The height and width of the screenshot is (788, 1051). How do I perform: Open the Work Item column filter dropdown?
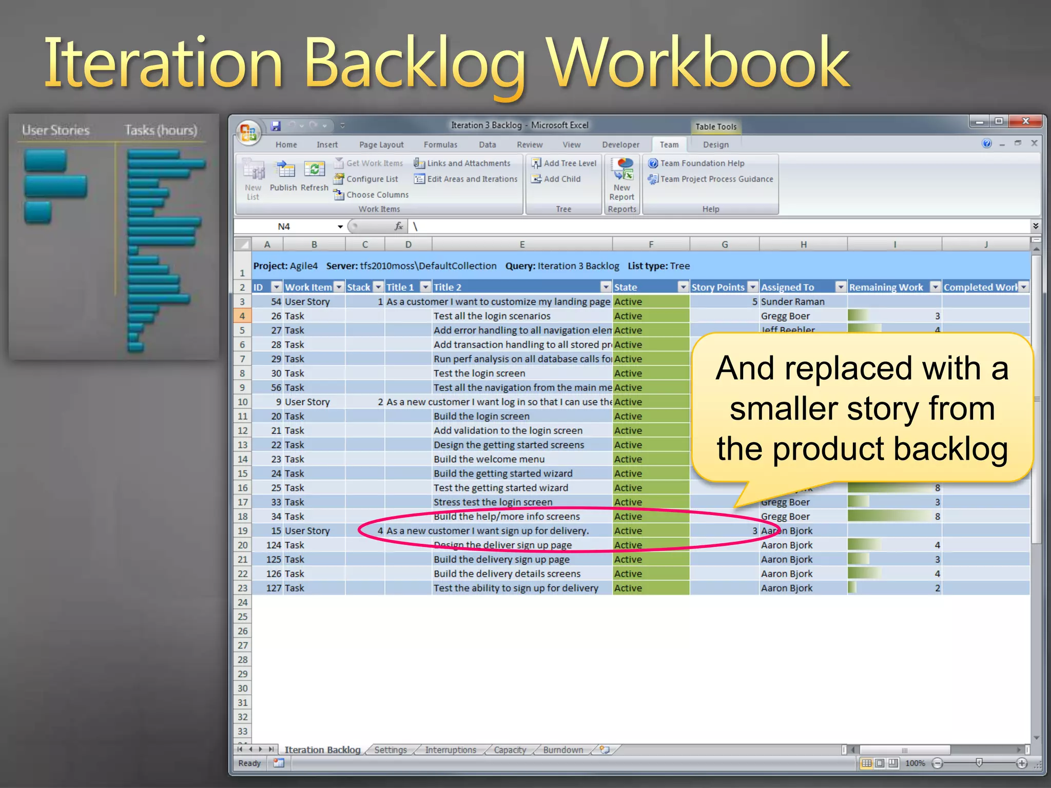click(339, 287)
